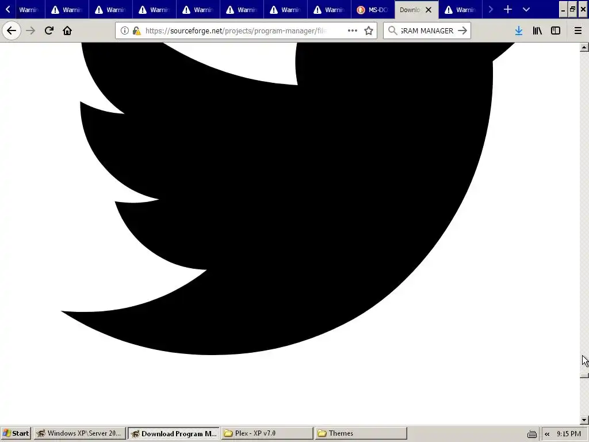This screenshot has height=442, width=589.
Task: Minimize the browser window
Action: (563, 9)
